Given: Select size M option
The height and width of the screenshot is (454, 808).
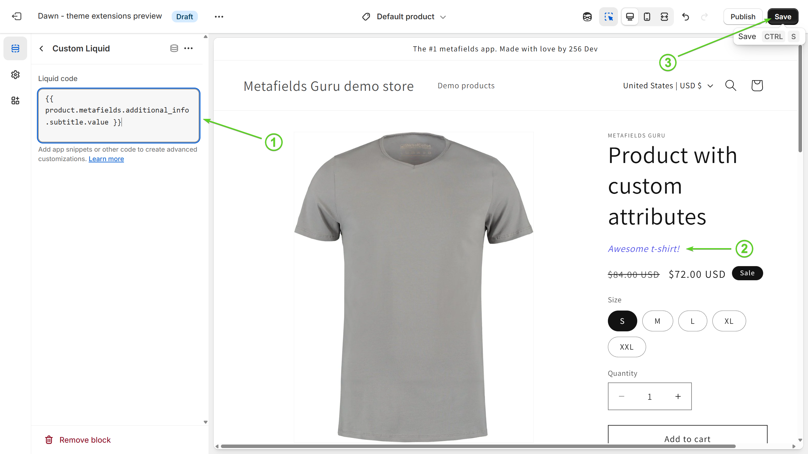Looking at the screenshot, I should (657, 321).
